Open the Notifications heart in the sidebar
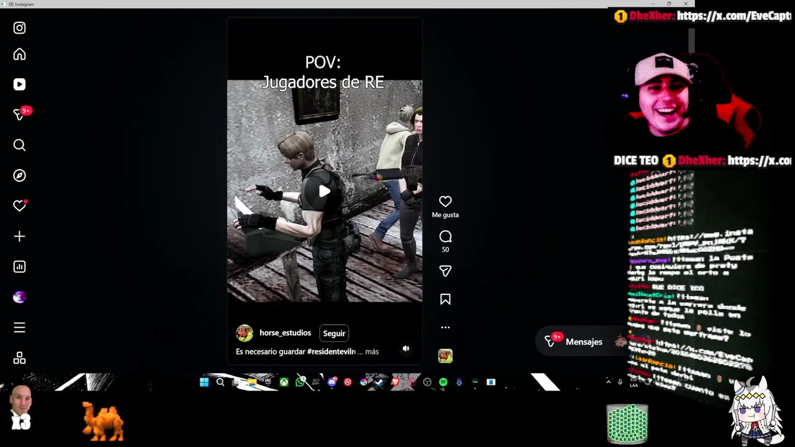The height and width of the screenshot is (447, 795). coord(20,205)
